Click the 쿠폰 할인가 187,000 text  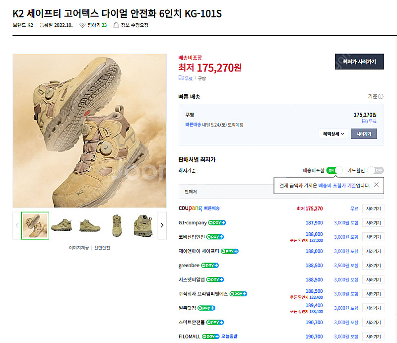[306, 240]
